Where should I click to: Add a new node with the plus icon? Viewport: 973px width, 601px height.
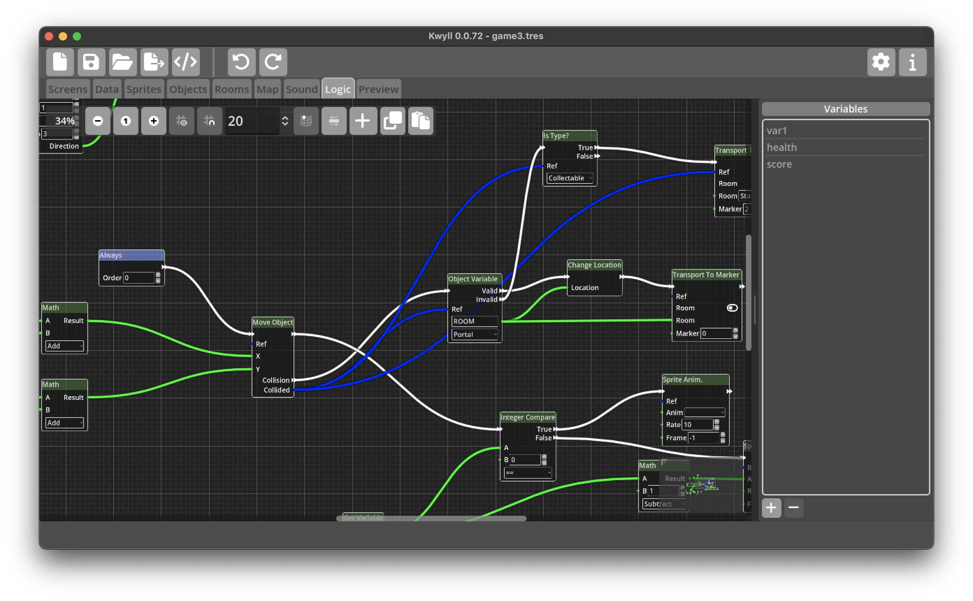(x=363, y=121)
